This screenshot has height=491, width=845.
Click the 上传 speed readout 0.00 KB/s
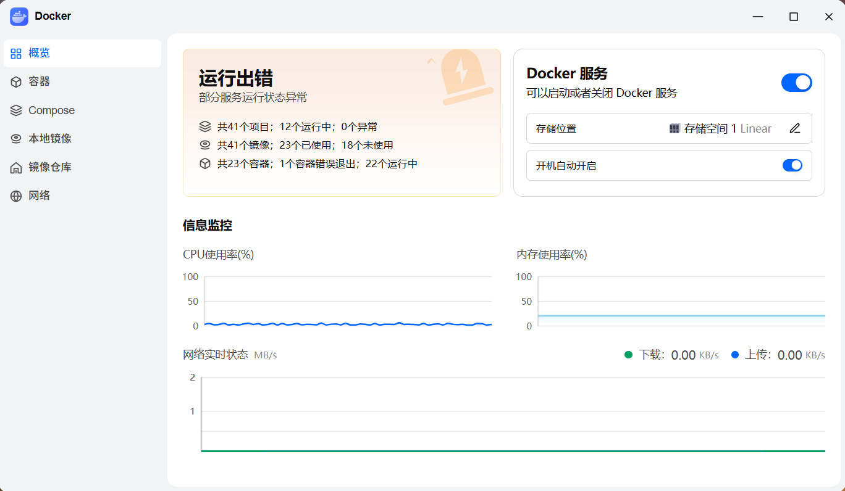pos(801,355)
